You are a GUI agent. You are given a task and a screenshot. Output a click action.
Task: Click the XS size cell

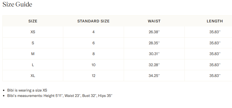point(33,32)
